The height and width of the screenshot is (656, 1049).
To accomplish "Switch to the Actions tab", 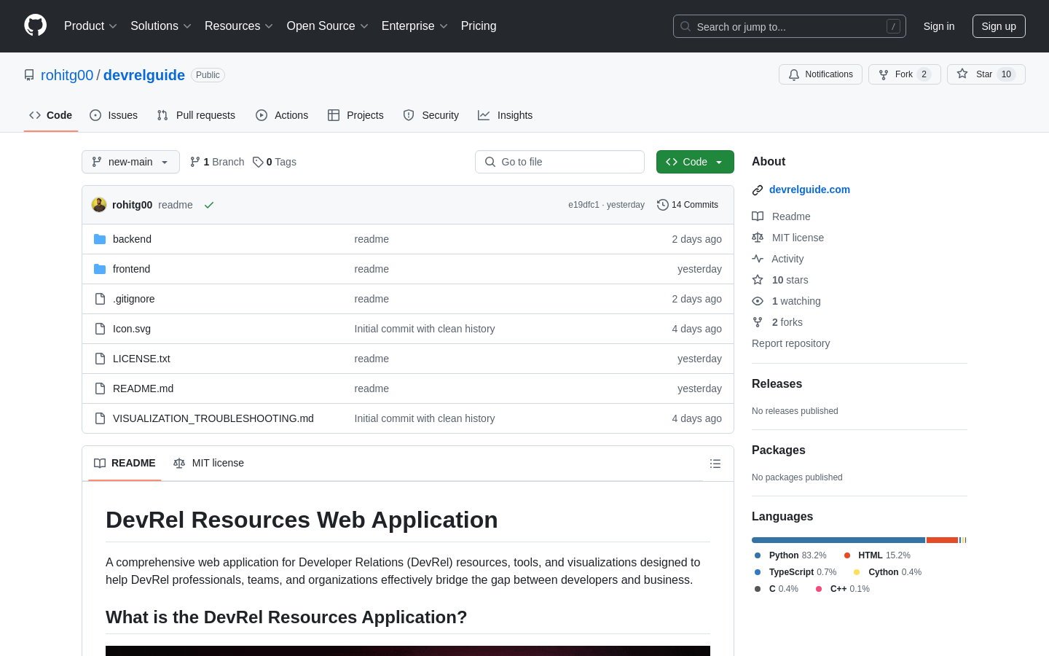I will coord(282,115).
